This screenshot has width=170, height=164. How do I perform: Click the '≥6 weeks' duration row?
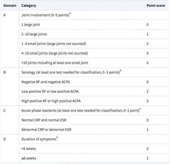pyautogui.click(x=29, y=158)
